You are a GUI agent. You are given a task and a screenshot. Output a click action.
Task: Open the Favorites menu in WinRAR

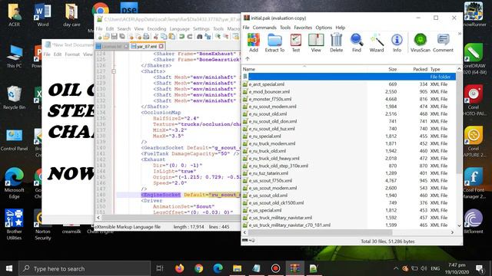pos(303,28)
